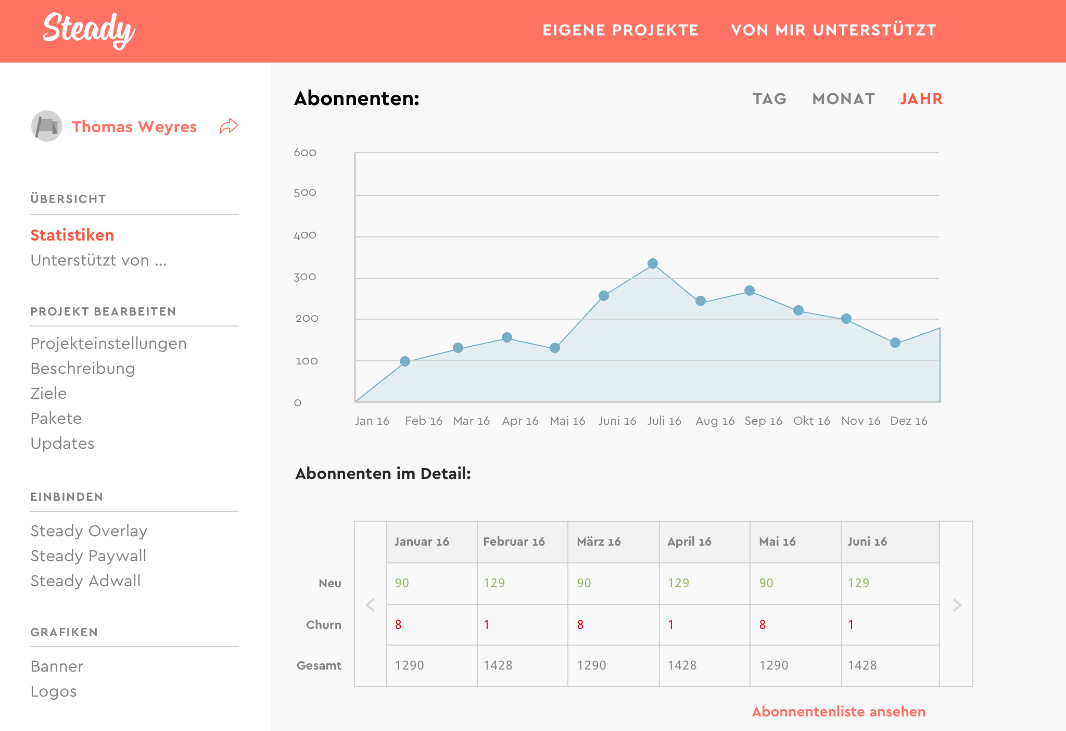Open Statistiken in the sidebar
Viewport: 1066px width, 731px height.
[72, 235]
